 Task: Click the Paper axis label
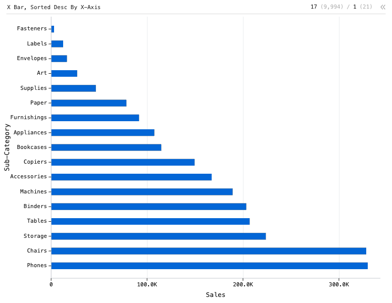click(38, 103)
